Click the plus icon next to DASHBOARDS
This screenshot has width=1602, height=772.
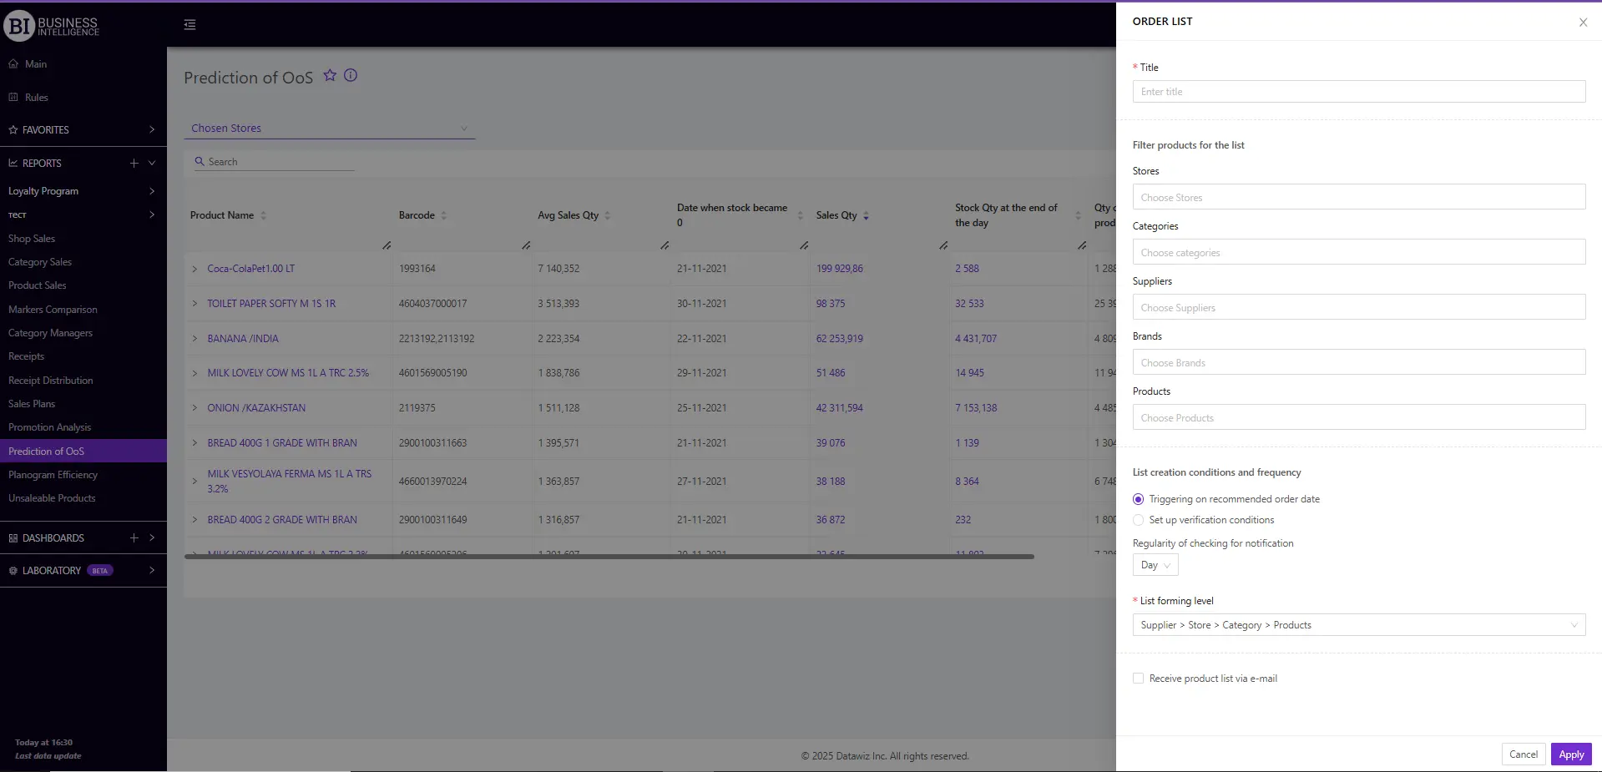pyautogui.click(x=134, y=537)
